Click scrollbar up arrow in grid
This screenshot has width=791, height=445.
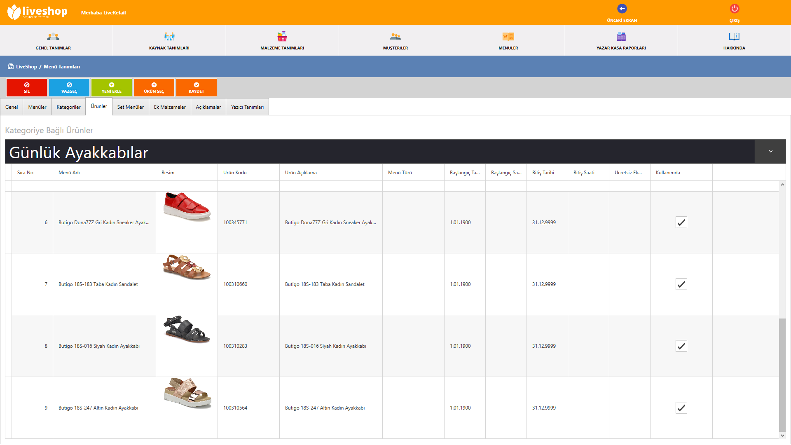coord(782,185)
